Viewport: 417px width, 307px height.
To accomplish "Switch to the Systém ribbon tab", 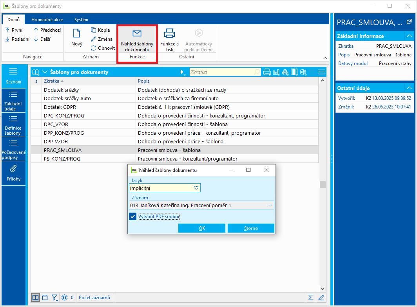I will (x=81, y=20).
